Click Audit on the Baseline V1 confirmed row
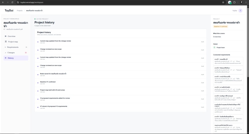This screenshot has width=249, height=134. pyautogui.click(x=202, y=83)
